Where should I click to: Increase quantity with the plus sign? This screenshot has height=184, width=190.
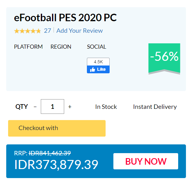coord(70,107)
